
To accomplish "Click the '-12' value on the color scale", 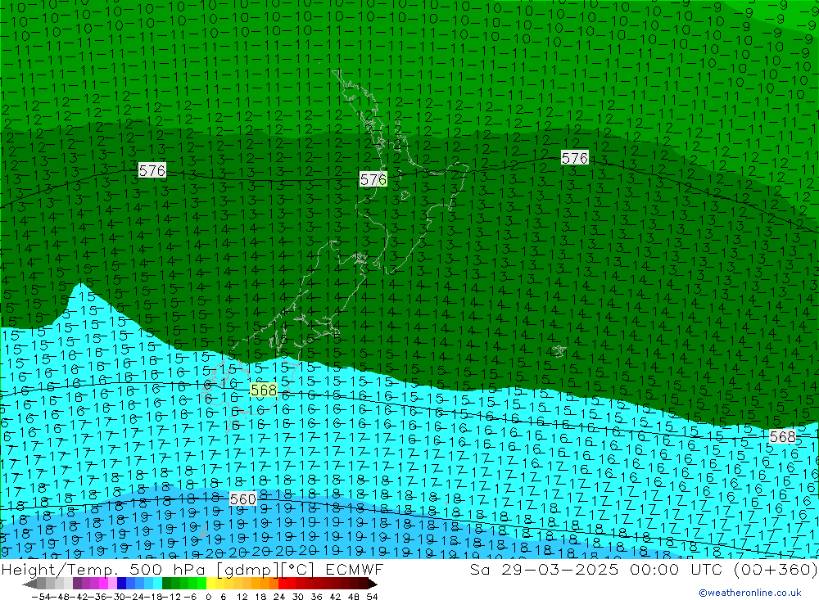I will point(172,597).
